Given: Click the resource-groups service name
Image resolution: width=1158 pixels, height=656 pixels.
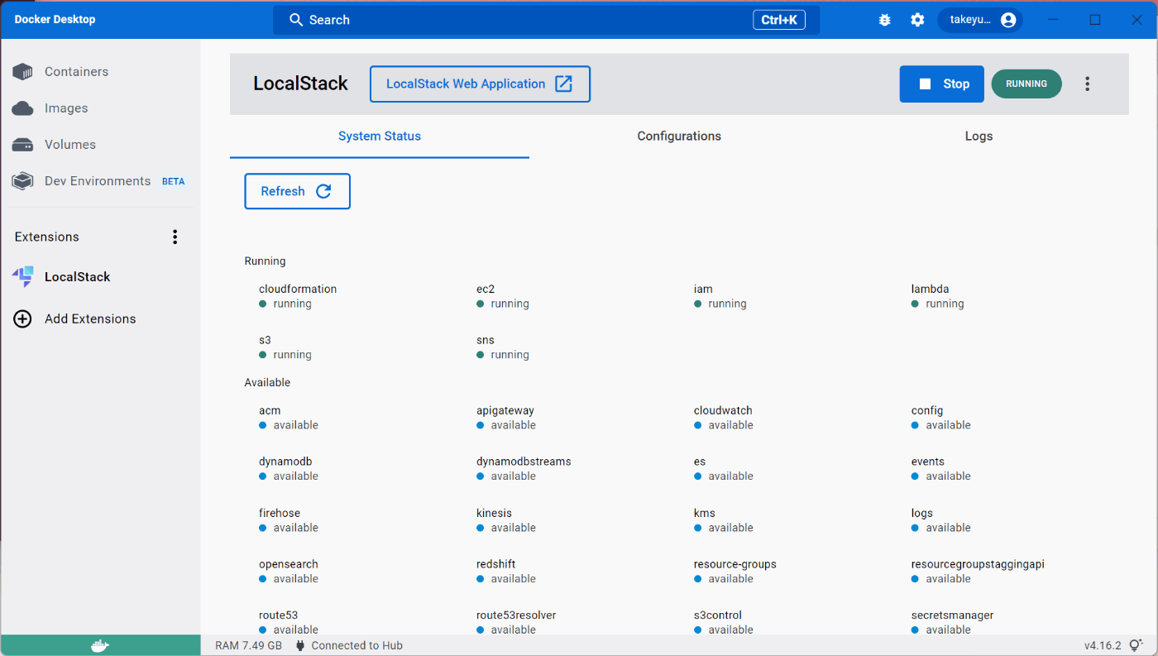Looking at the screenshot, I should pos(735,565).
